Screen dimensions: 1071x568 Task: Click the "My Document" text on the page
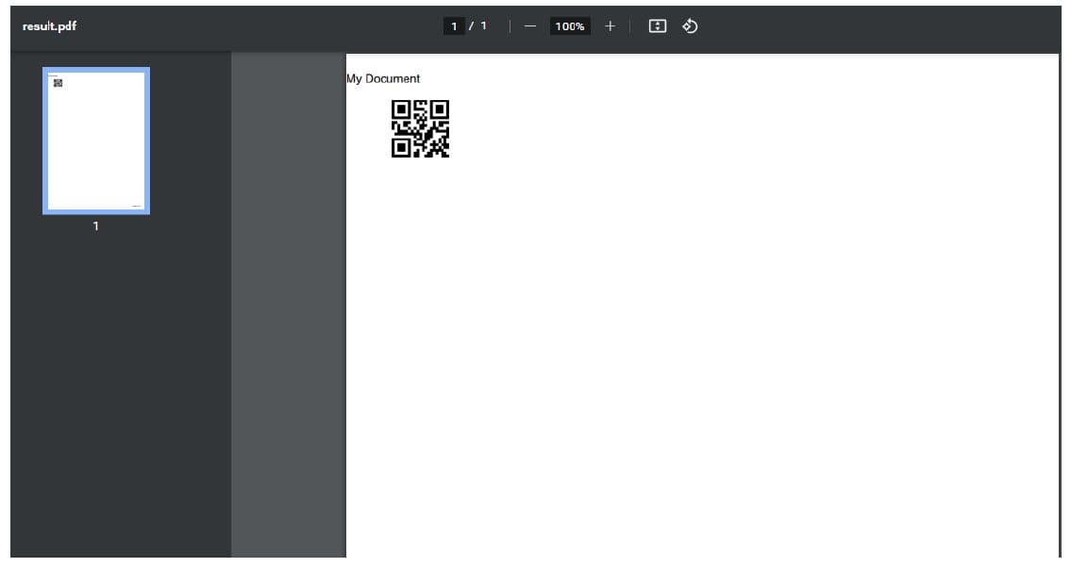pyautogui.click(x=383, y=78)
